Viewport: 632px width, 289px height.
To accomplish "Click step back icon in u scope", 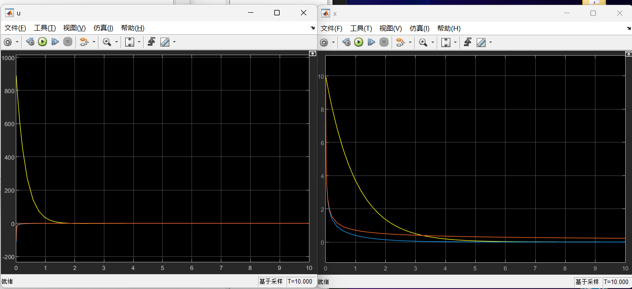I will (30, 42).
